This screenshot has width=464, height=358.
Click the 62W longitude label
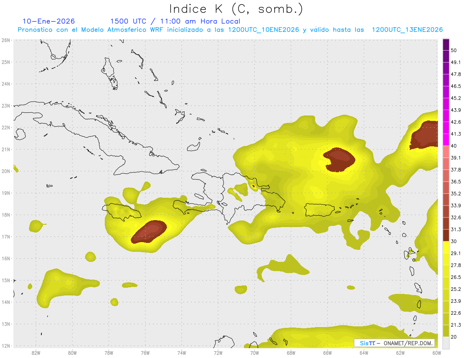[400, 353]
